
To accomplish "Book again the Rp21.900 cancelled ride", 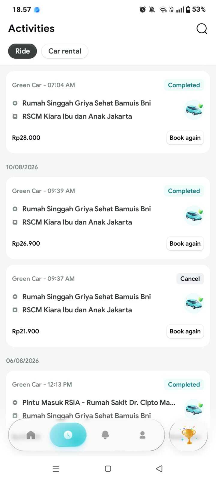I will 185,331.
